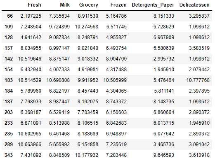
Task: Select row index 154
Action: (x=9, y=70)
